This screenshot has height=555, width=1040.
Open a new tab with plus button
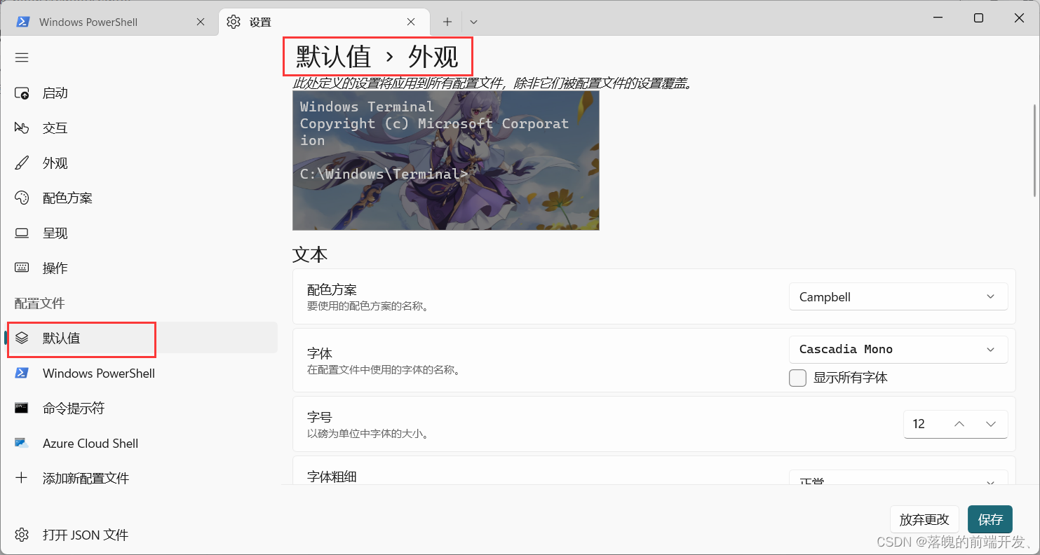point(447,22)
